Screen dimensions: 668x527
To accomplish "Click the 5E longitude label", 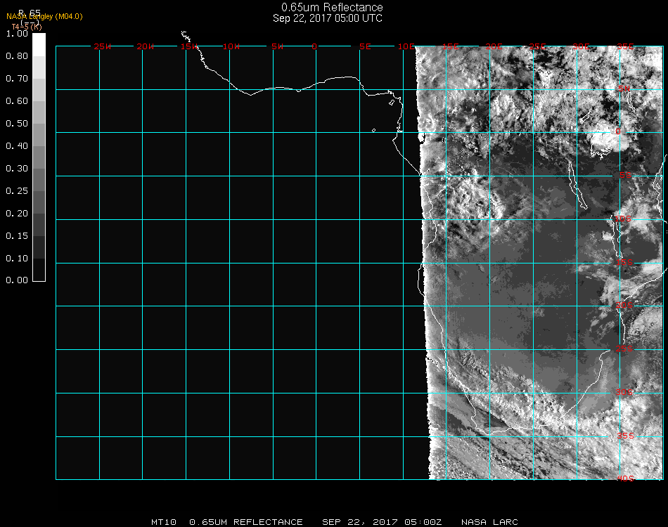I will point(365,46).
